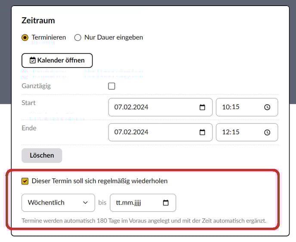Open the Ende date calendar picker icon
This screenshot has height=242, width=296.
pyautogui.click(x=203, y=132)
